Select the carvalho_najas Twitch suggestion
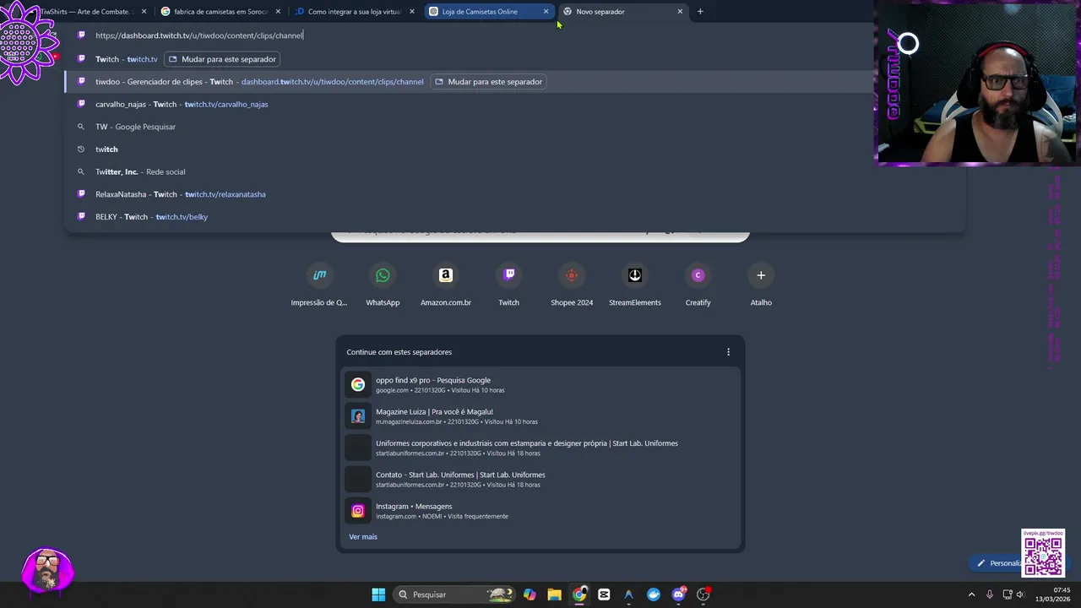 [515, 104]
